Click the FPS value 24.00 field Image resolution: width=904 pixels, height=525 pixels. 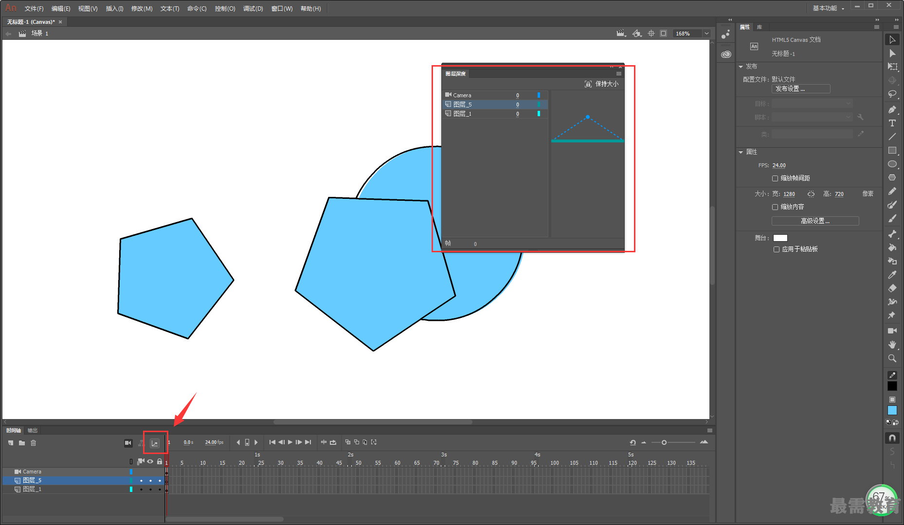[x=779, y=166]
